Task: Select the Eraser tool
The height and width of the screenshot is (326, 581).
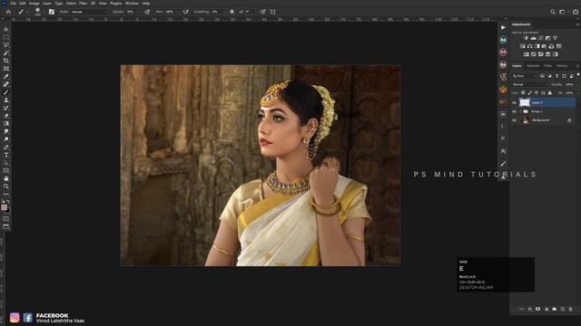Action: coord(6,116)
